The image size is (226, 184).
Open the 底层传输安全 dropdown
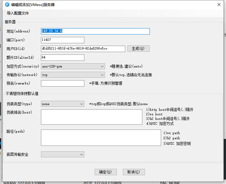point(62,154)
